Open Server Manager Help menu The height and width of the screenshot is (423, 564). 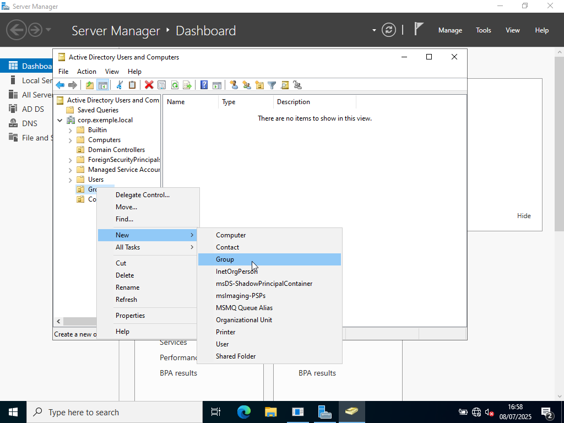[542, 30]
